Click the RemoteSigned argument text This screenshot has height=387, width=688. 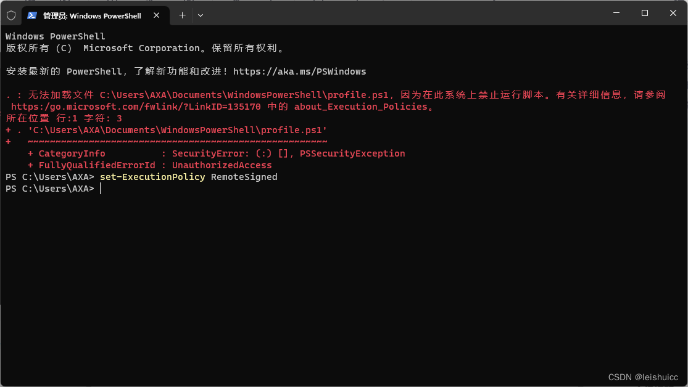(244, 177)
